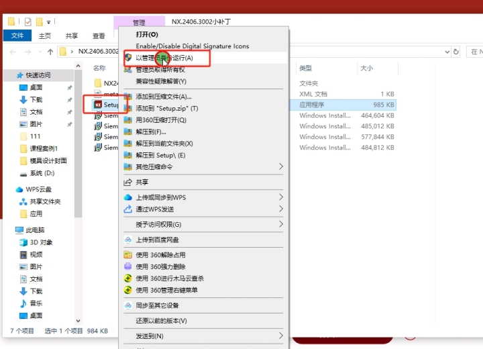Open address bar history dropdown

[x=447, y=52]
